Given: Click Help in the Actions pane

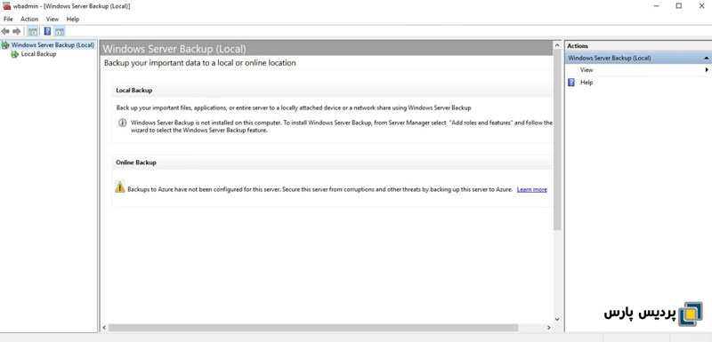Looking at the screenshot, I should point(587,83).
